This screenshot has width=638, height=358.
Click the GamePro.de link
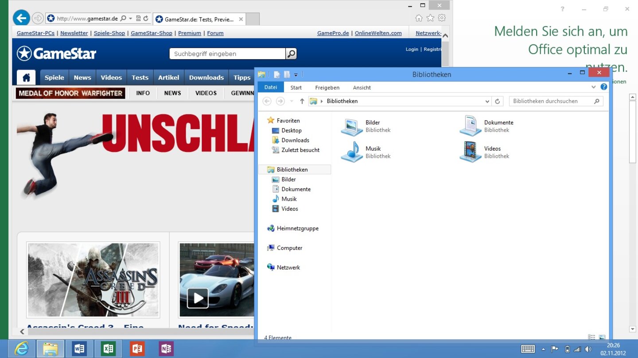tap(333, 33)
